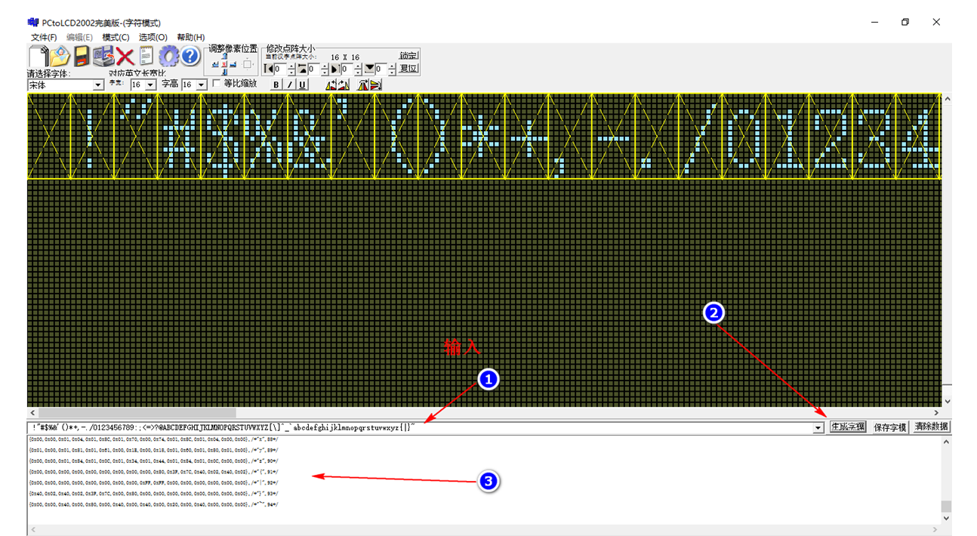Viewport: 977px width, 536px height.
Task: Click the bottom-edge matrix resize icon
Action: click(369, 69)
